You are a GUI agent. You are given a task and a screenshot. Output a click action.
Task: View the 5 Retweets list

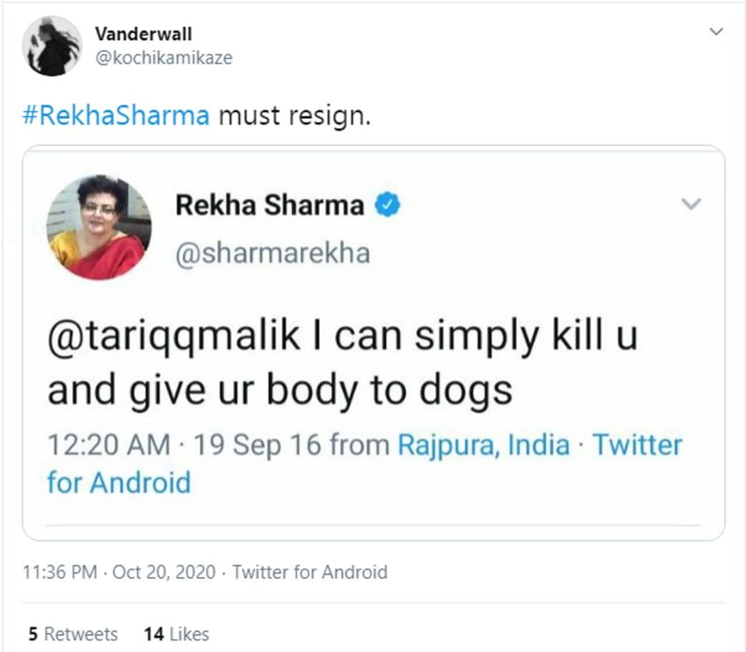73,634
